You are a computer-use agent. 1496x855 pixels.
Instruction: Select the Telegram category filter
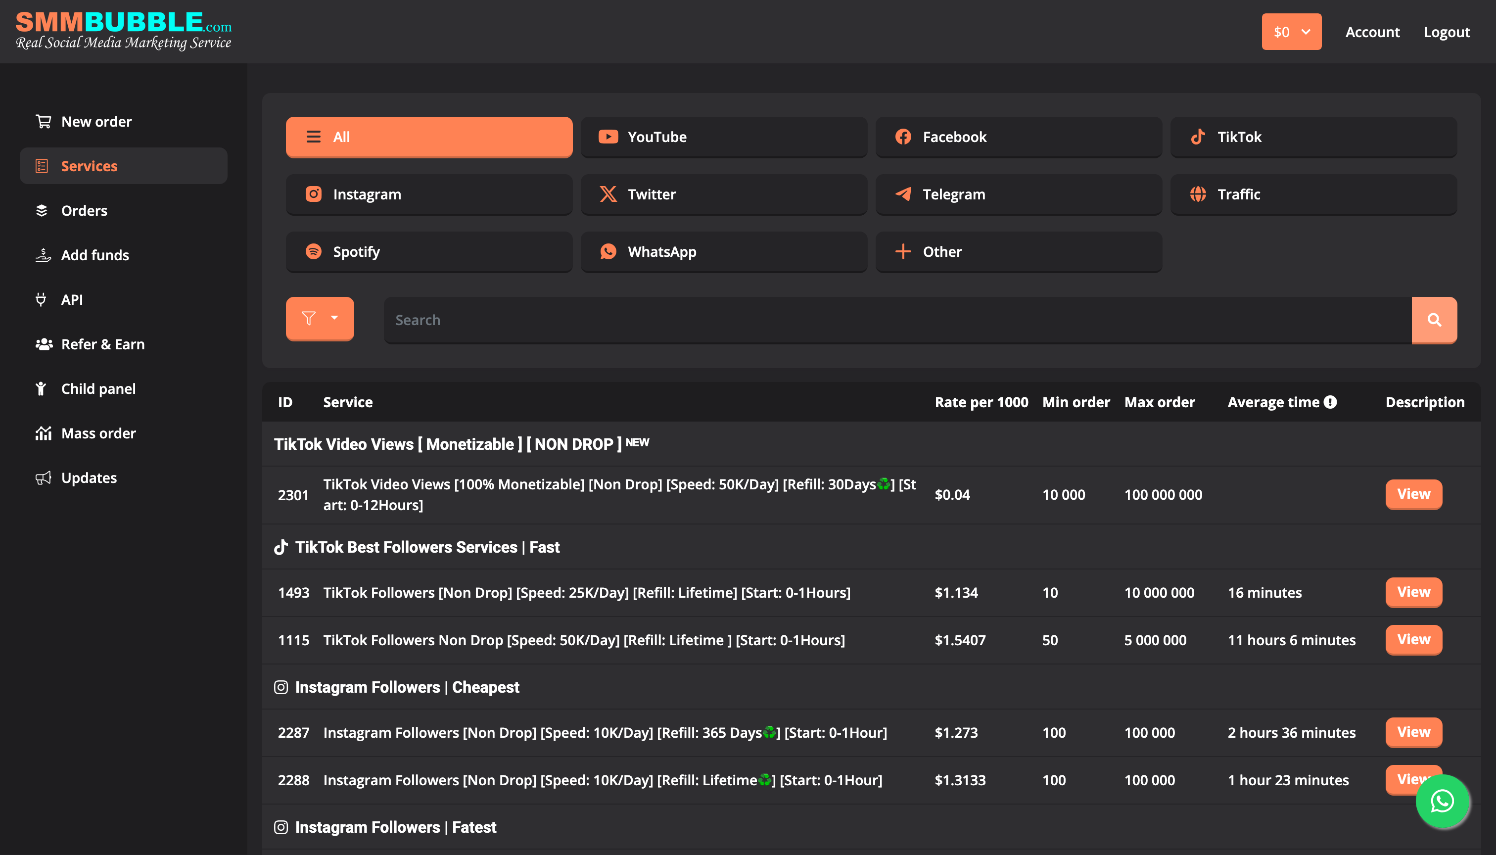(1018, 194)
